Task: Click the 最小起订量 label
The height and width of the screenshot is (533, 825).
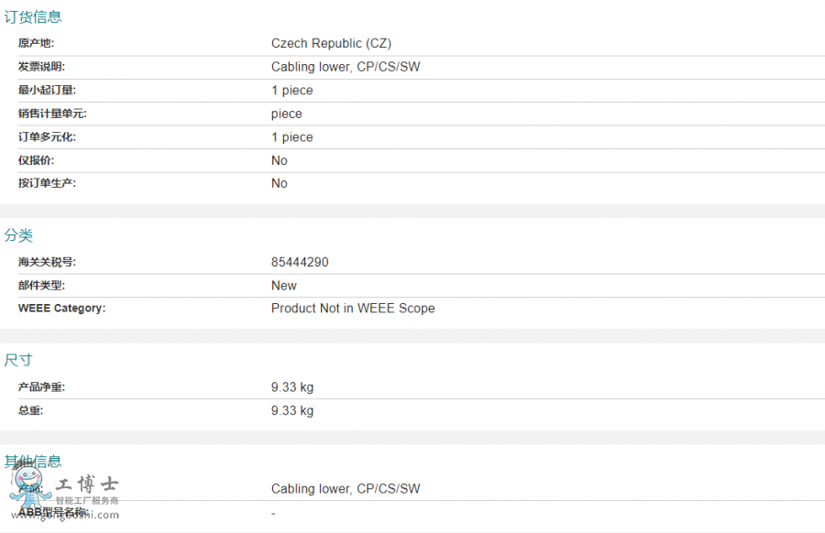Action: [x=47, y=90]
